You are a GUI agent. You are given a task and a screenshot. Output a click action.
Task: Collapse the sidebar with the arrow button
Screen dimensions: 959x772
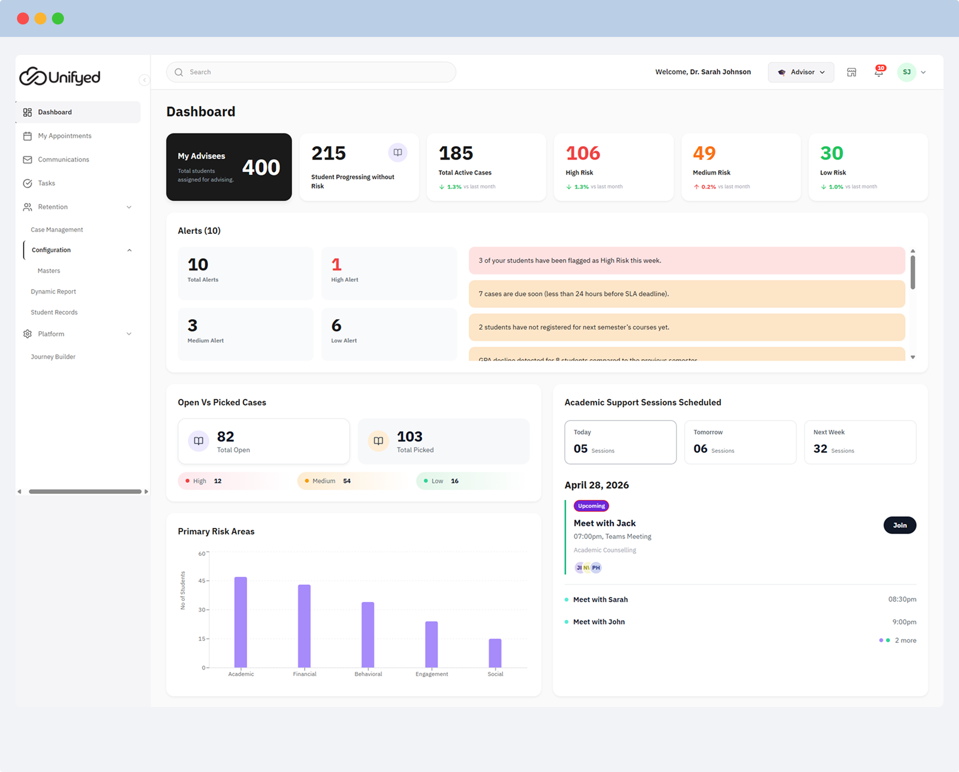(144, 80)
